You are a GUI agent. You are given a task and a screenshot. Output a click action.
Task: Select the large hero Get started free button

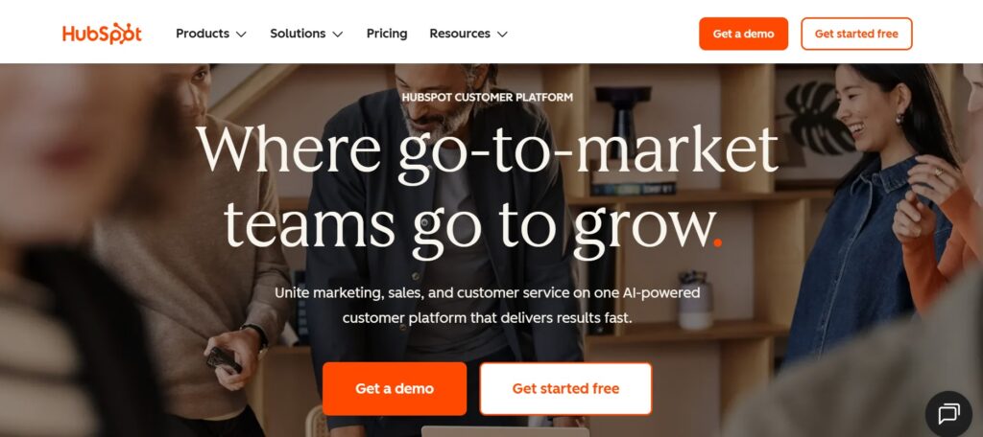565,388
